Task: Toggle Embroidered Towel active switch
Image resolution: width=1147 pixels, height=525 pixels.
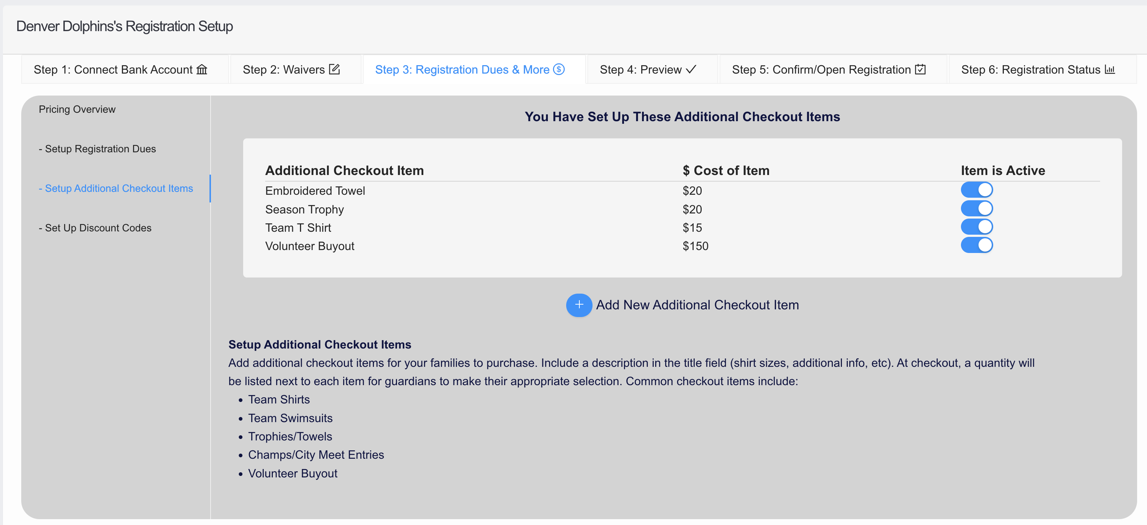Action: (x=976, y=190)
